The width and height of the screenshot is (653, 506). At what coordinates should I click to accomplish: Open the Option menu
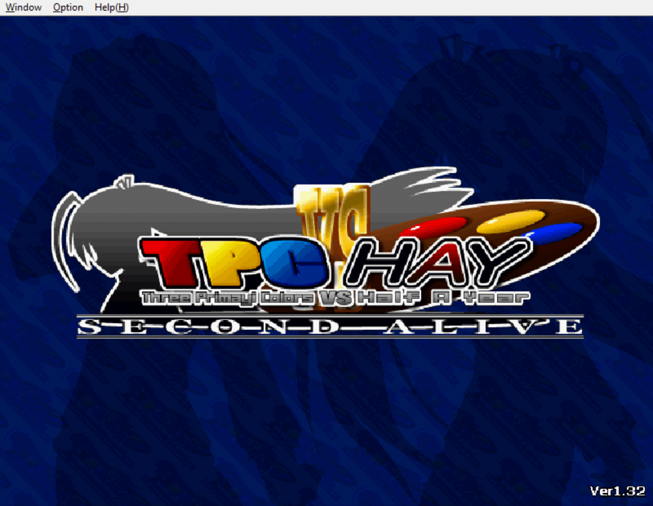[x=68, y=7]
